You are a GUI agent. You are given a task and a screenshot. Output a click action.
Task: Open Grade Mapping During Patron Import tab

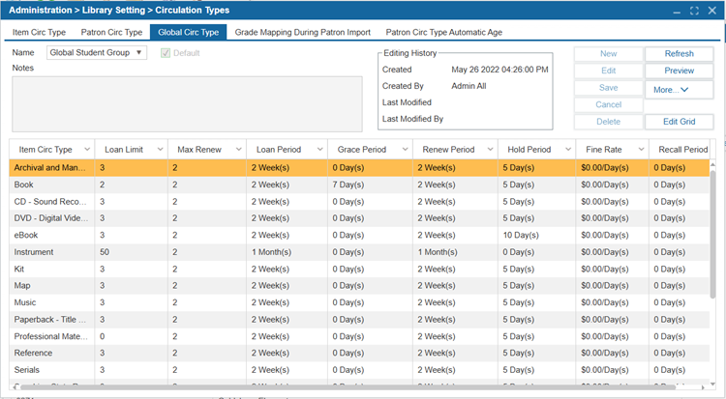coord(302,32)
